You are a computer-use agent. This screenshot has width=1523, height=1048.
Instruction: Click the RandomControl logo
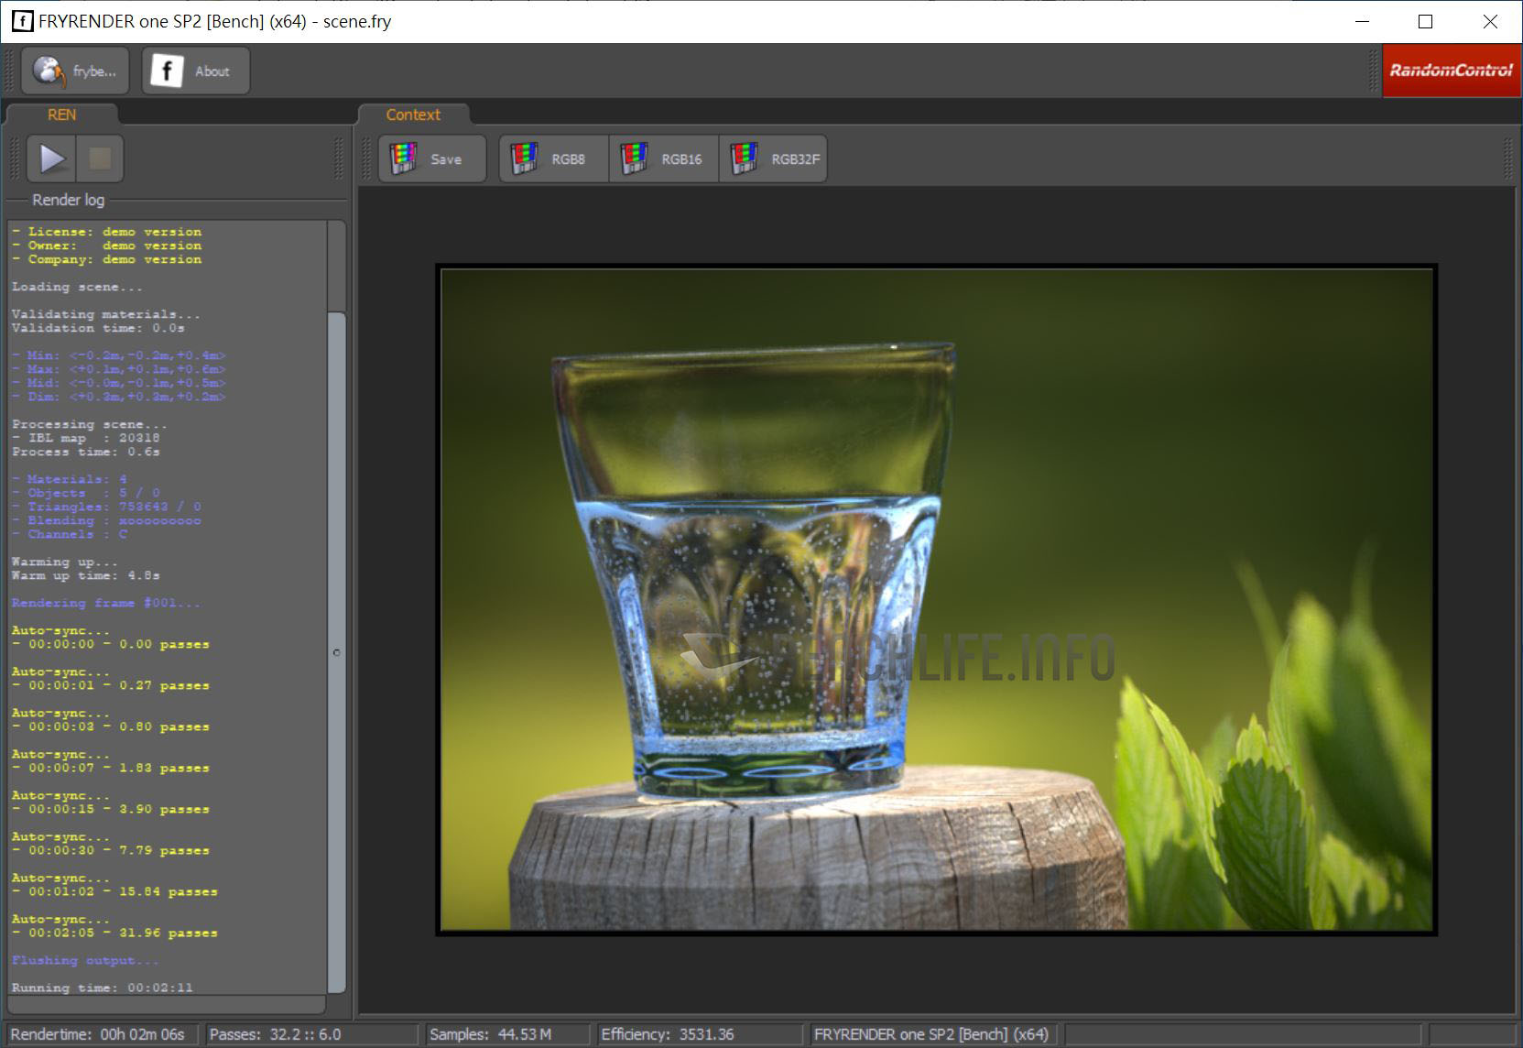pyautogui.click(x=1451, y=71)
